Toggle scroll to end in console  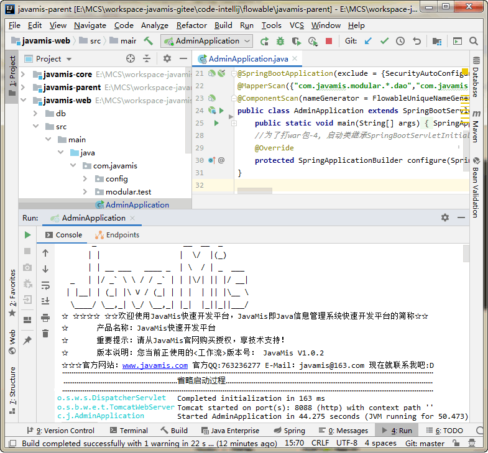[45, 301]
